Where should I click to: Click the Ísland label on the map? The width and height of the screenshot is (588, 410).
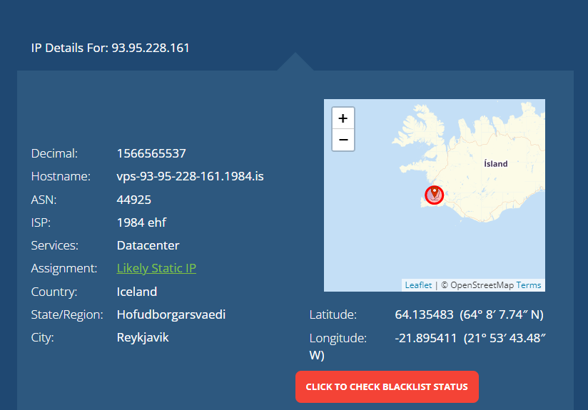point(496,164)
